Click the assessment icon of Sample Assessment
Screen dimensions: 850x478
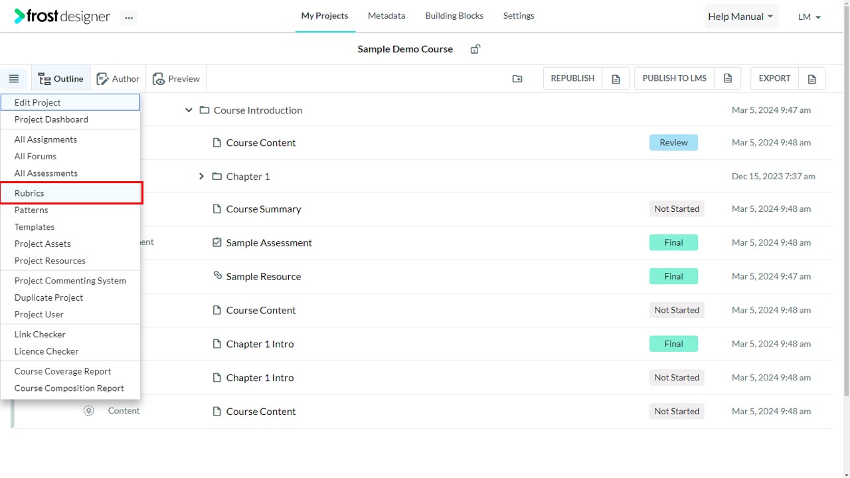pos(216,243)
